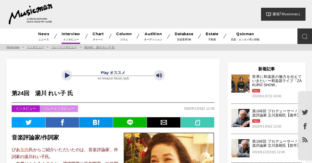Click the リレーインタビュー category tag

(x=59, y=109)
